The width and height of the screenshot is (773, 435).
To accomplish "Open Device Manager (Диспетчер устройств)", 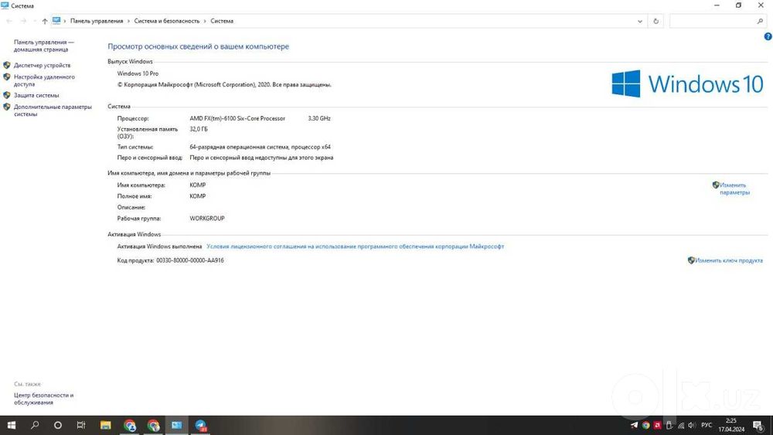I will 42,65.
